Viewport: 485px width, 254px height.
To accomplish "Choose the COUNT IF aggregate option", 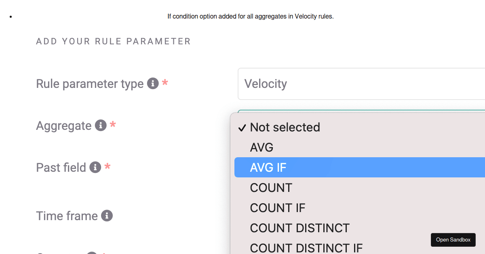I will tap(278, 208).
